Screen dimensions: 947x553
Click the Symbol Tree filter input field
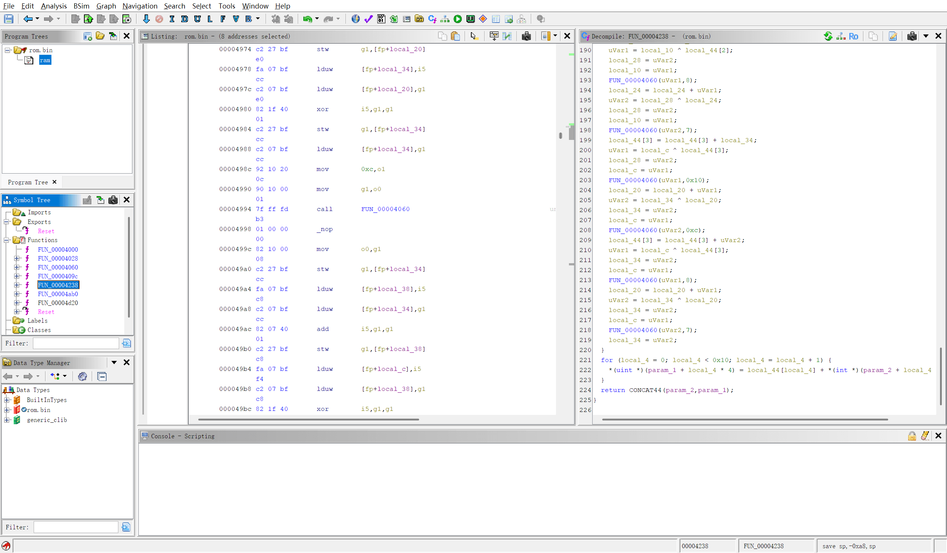(x=75, y=343)
